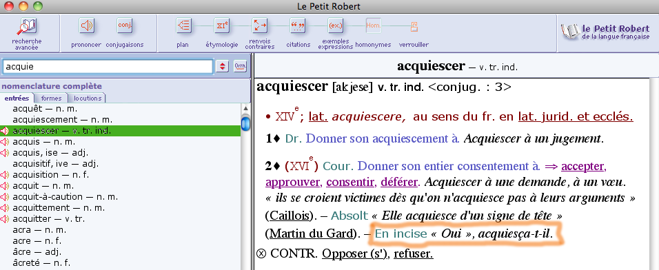Click the nomenclature complète heading

pyautogui.click(x=51, y=86)
